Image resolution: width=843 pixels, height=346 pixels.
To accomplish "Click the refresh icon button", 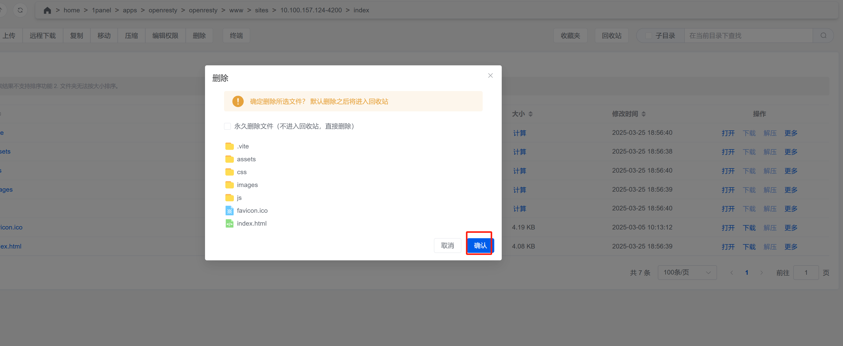I will coord(20,10).
